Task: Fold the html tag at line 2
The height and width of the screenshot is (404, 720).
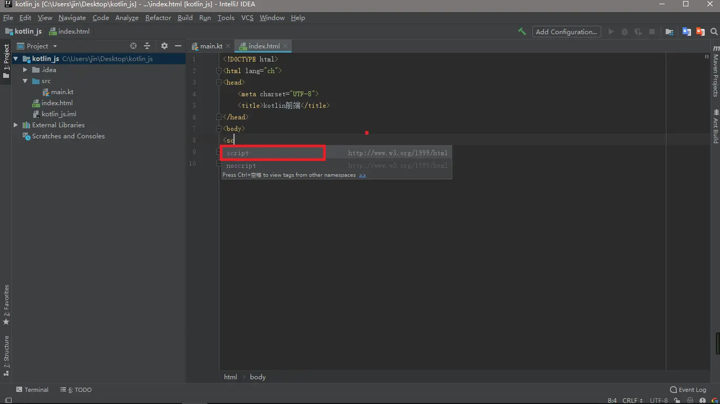Action: [x=219, y=70]
